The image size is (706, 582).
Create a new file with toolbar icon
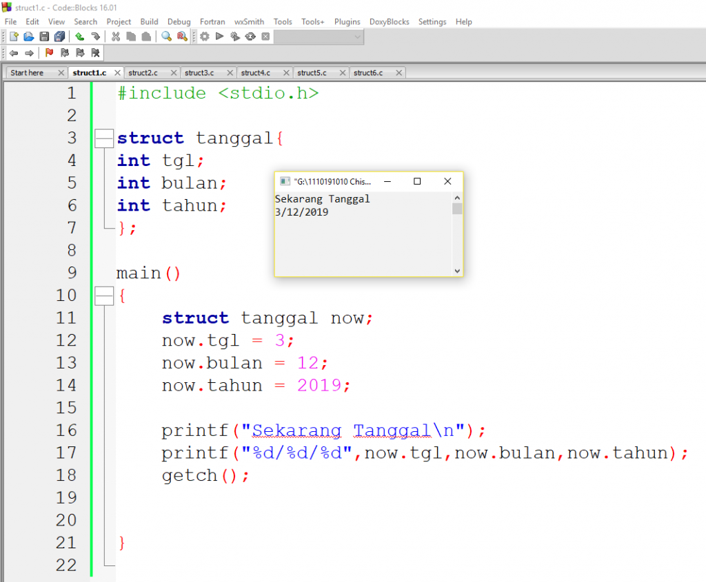(x=14, y=37)
